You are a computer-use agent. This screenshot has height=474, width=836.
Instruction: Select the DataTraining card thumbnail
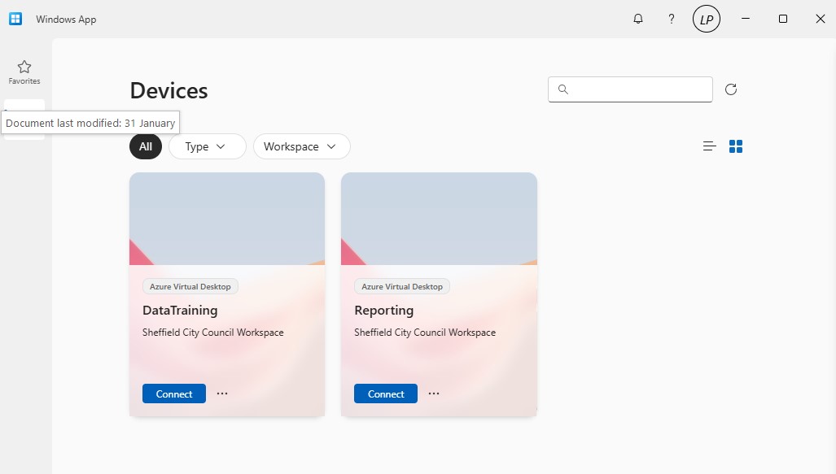(x=227, y=219)
